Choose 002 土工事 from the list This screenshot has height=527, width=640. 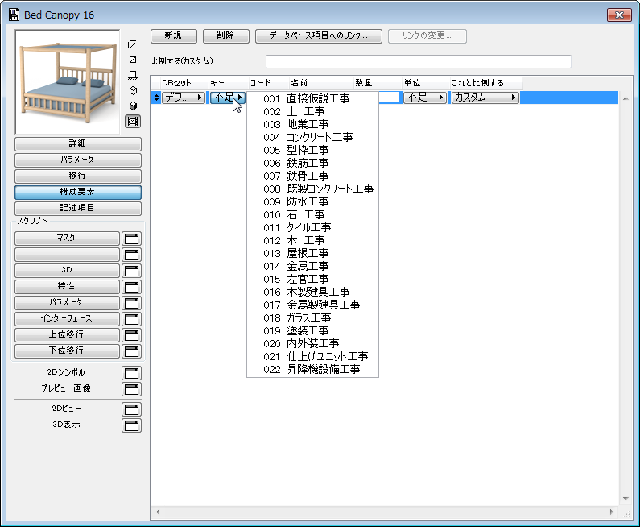point(312,111)
